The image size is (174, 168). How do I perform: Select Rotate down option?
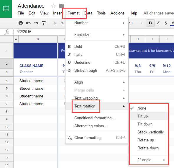point(149,148)
